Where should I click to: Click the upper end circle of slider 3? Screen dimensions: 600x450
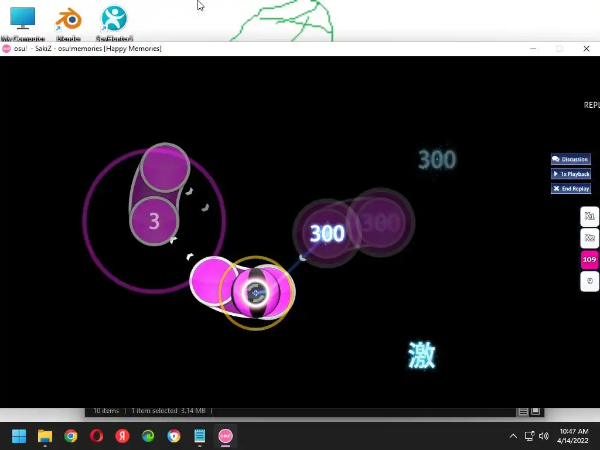(165, 167)
